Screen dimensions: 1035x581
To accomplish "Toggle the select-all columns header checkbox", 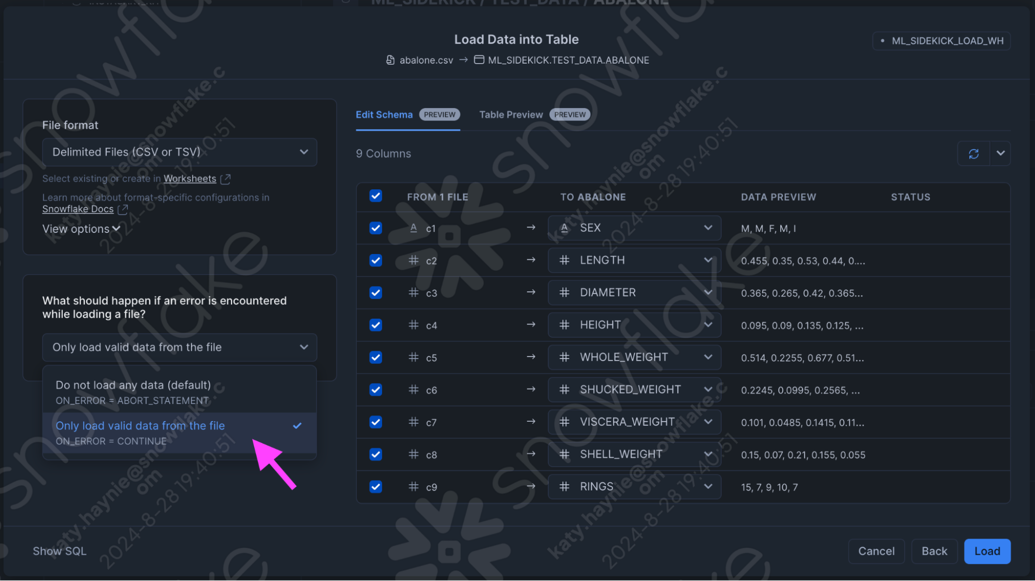I will click(x=375, y=196).
